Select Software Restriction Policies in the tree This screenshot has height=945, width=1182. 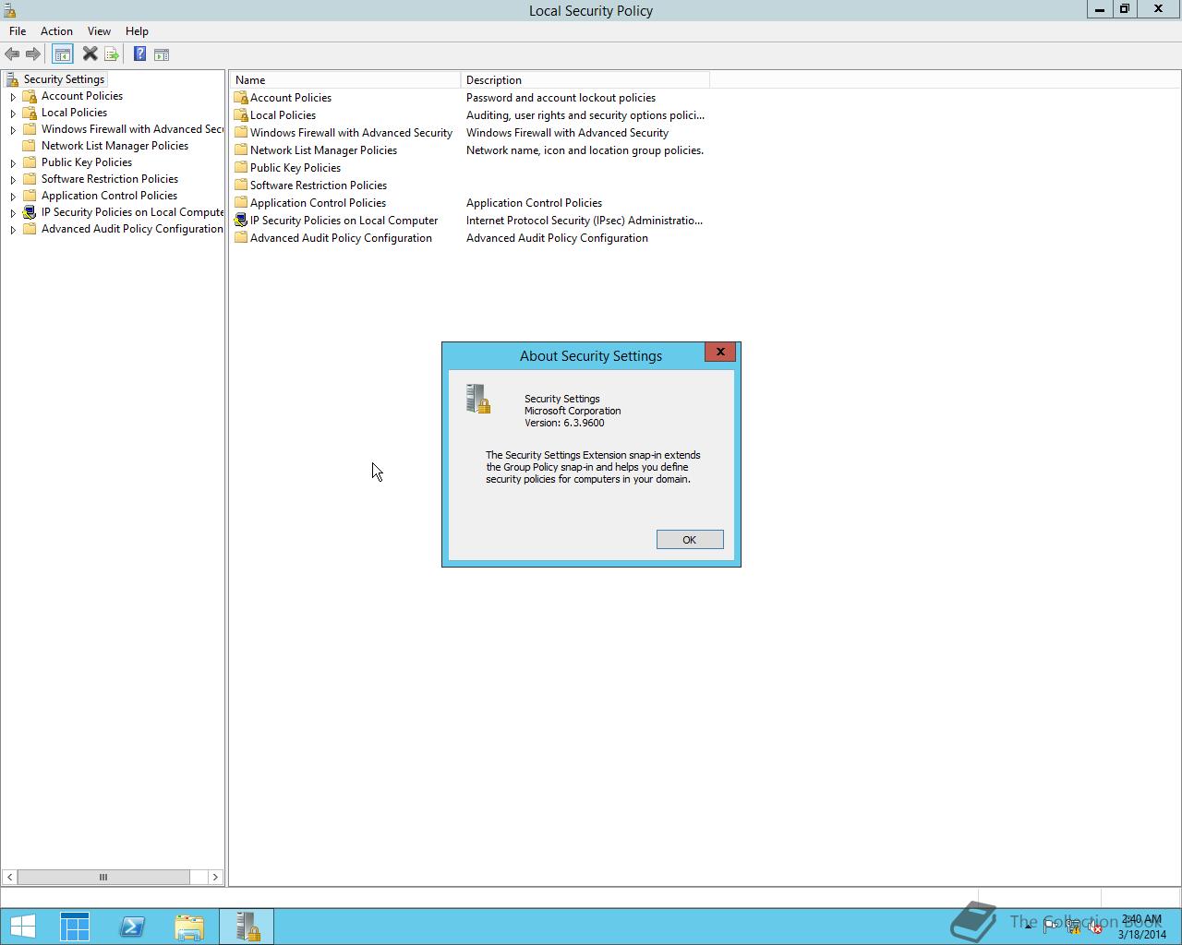pyautogui.click(x=110, y=179)
